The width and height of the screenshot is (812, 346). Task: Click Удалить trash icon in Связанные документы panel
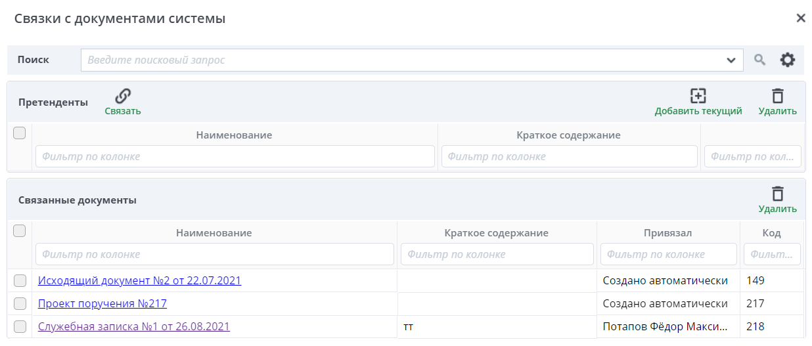(x=777, y=194)
